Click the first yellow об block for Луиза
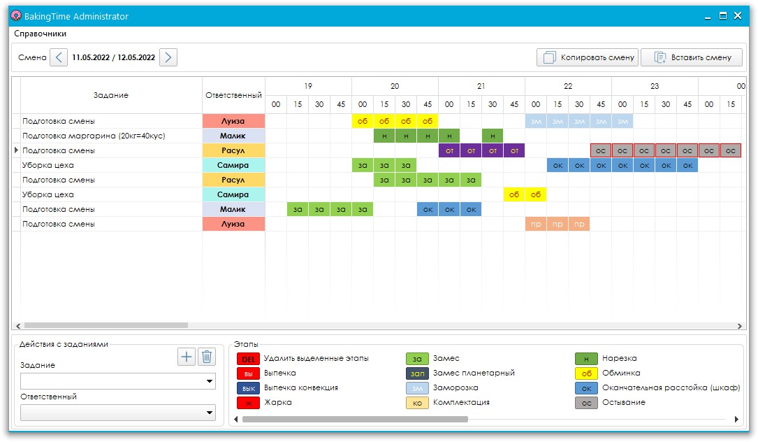This screenshot has height=442, width=758. click(363, 121)
